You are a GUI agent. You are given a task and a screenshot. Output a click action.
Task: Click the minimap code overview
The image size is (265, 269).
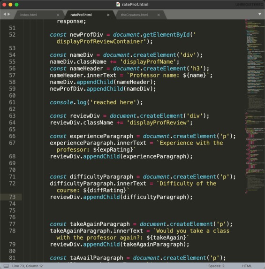click(x=255, y=107)
